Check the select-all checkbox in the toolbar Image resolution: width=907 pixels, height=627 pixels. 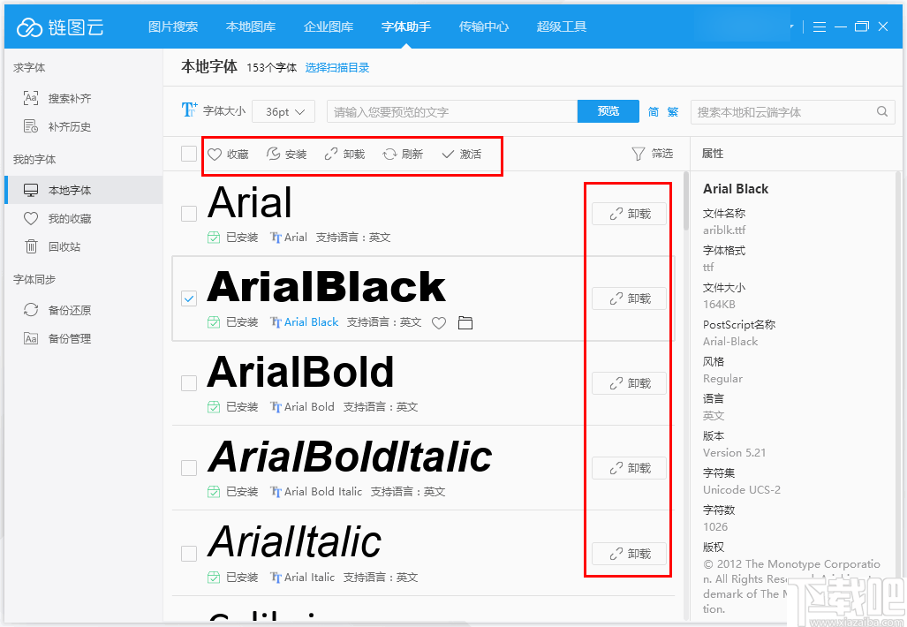[188, 153]
